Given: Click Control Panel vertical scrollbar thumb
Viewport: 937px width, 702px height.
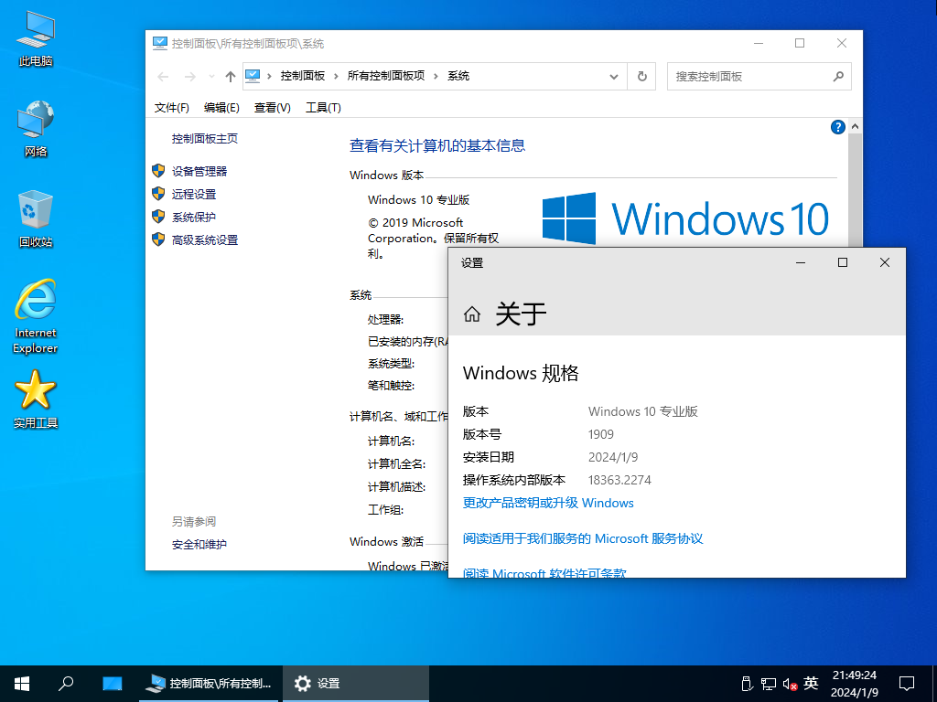Looking at the screenshot, I should 856,190.
